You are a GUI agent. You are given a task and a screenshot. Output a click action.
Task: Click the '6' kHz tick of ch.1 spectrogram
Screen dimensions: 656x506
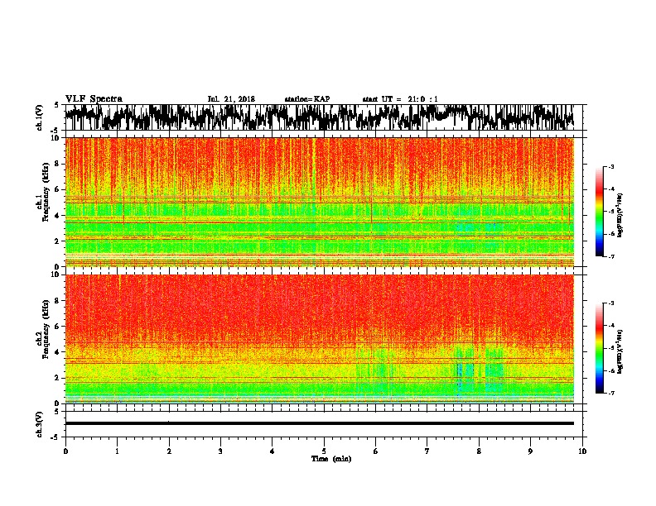[x=59, y=189]
